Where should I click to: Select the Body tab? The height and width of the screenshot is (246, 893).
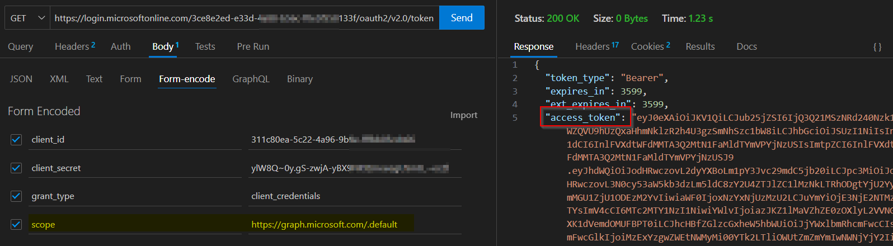[x=165, y=46]
